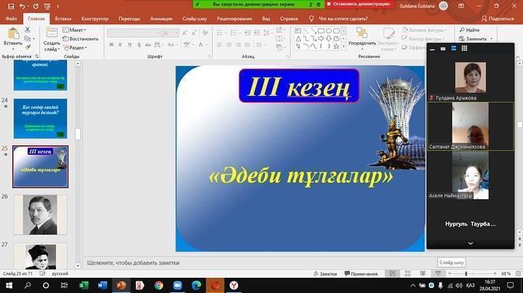Click Найти search button in ribbon
The height and width of the screenshot is (293, 523).
[x=468, y=30]
